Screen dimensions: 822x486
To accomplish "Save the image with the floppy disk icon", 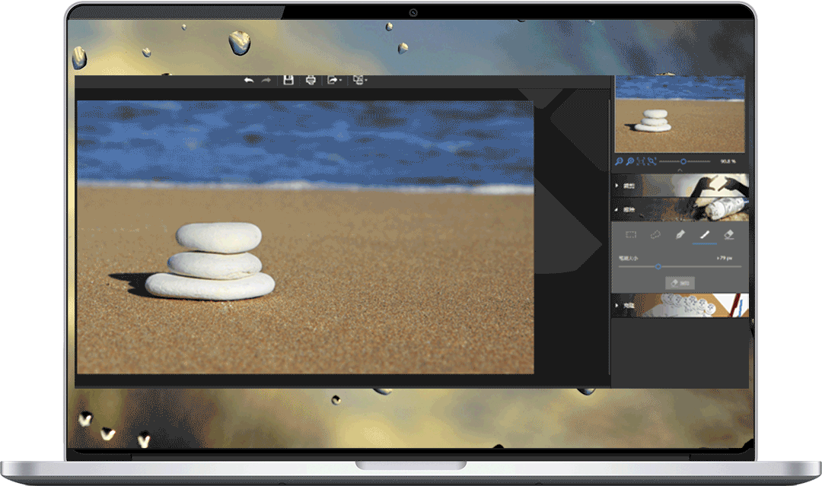I will (x=288, y=80).
